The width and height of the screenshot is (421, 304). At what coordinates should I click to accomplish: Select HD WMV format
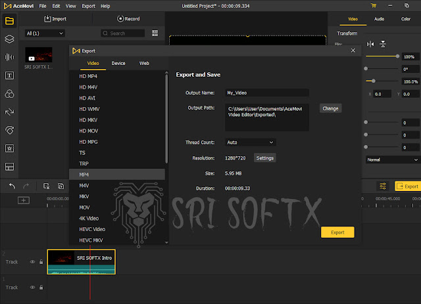(117, 109)
